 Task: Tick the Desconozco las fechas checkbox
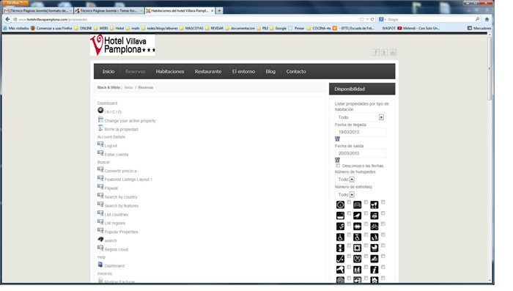click(338, 166)
